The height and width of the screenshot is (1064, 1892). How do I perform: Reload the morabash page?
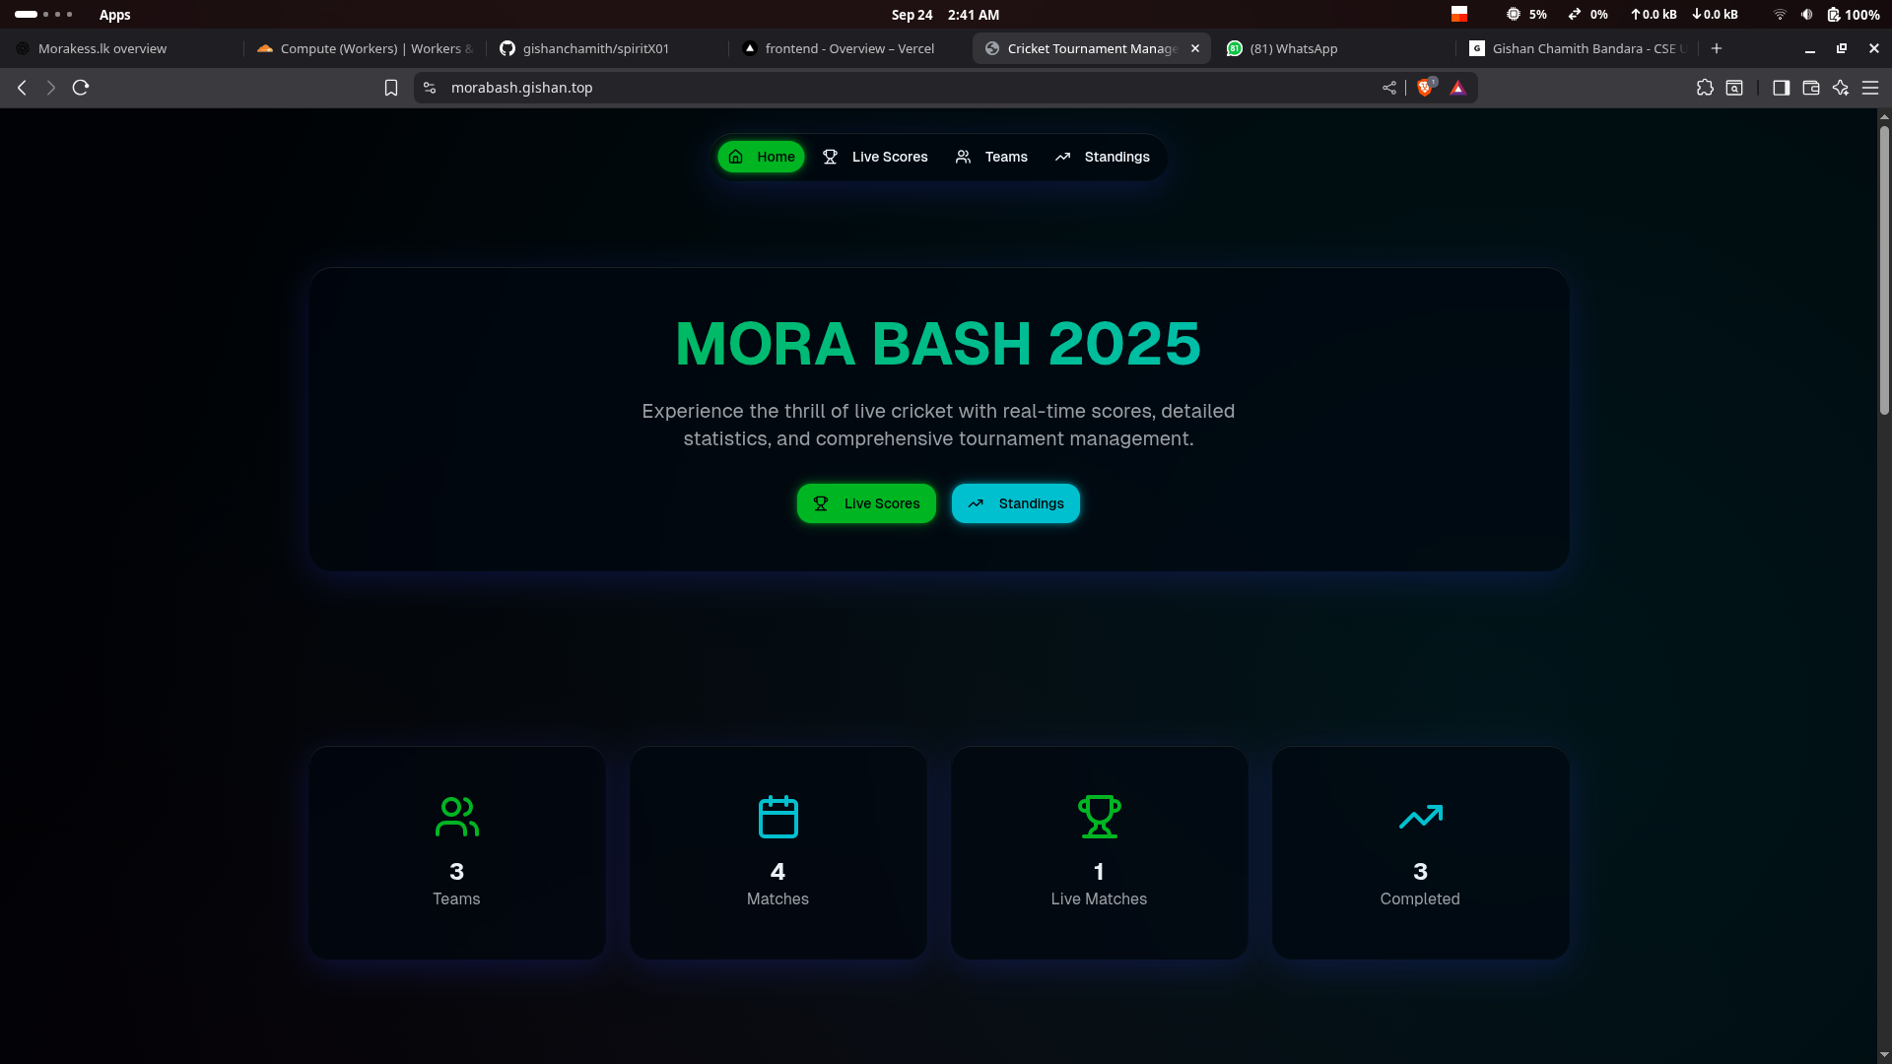tap(80, 88)
